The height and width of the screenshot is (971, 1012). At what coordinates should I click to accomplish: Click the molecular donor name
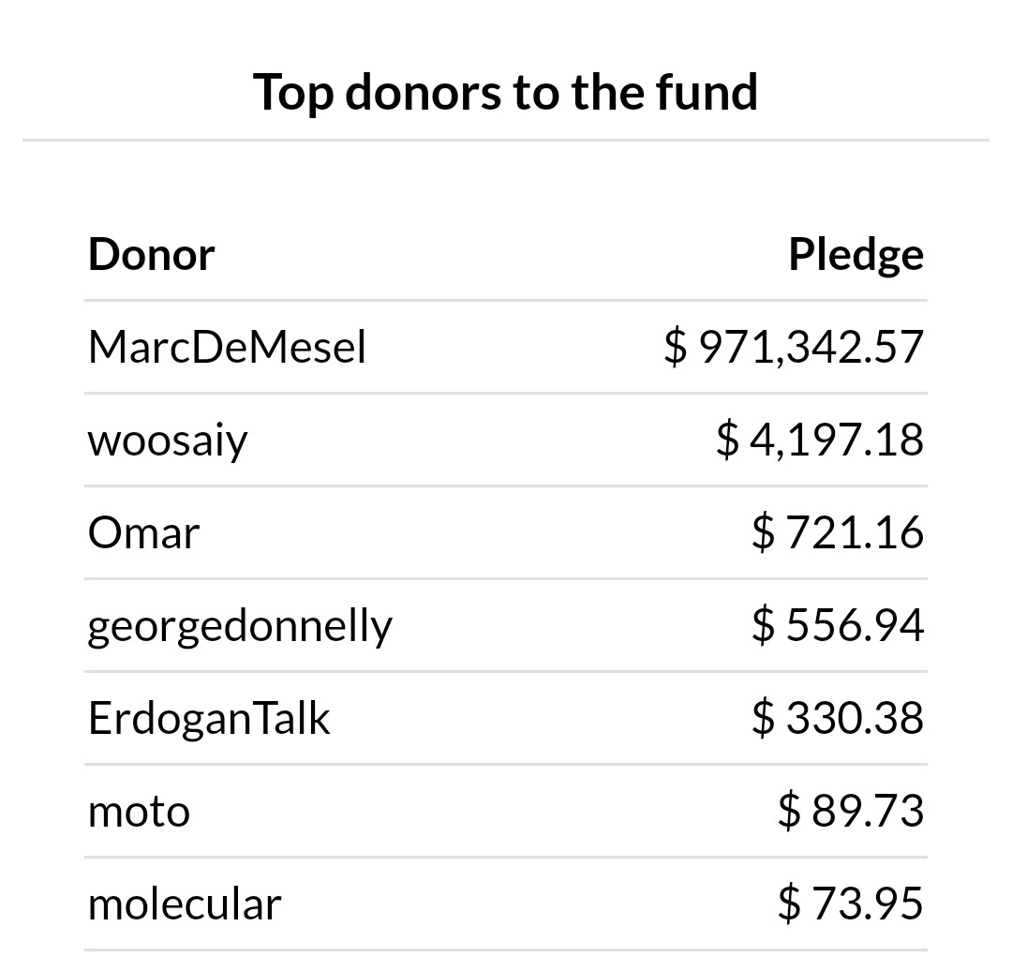tap(185, 904)
